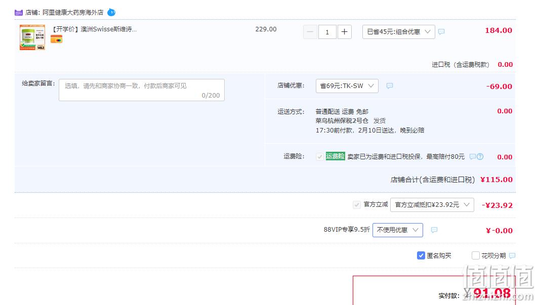
Task: Click the 进口税（含运费税款） label
Action: (x=461, y=65)
